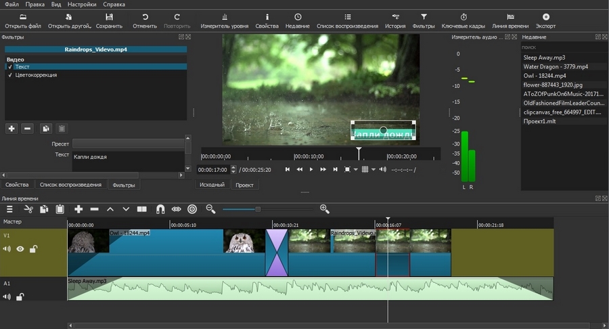Cut clip with timeline scissors icon
The height and width of the screenshot is (329, 609).
coord(28,209)
